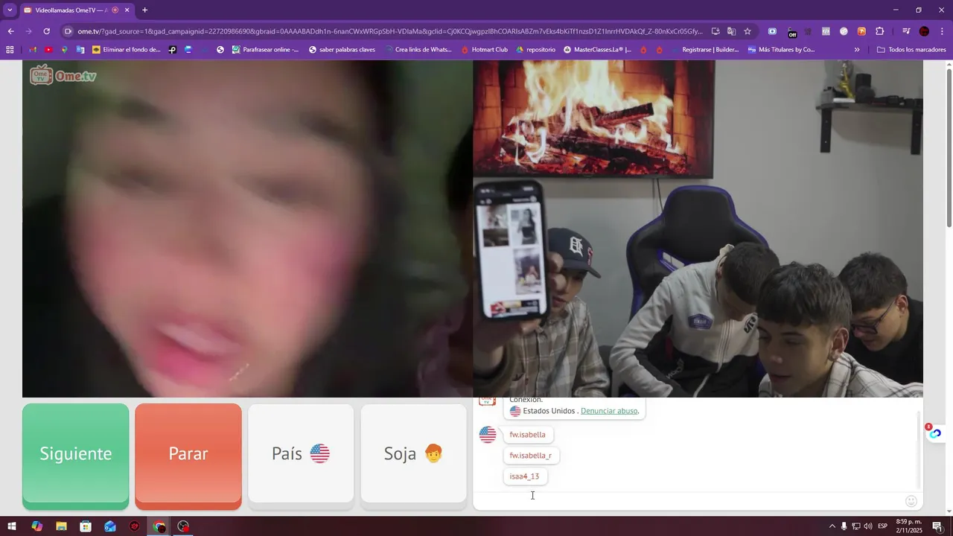
Task: Open the Chrome three-dot menu
Action: tap(942, 31)
